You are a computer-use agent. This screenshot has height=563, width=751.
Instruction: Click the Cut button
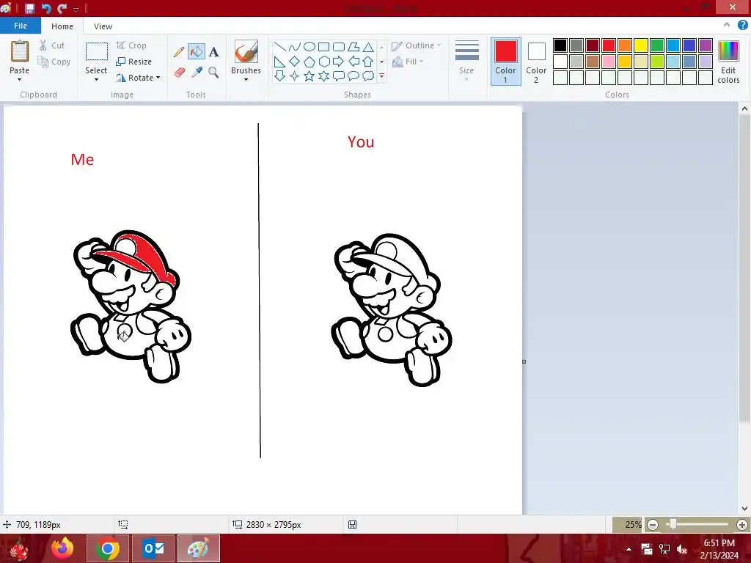point(52,45)
